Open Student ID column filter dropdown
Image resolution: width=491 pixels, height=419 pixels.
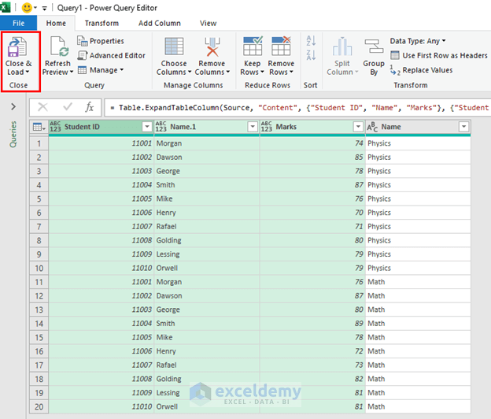[147, 127]
